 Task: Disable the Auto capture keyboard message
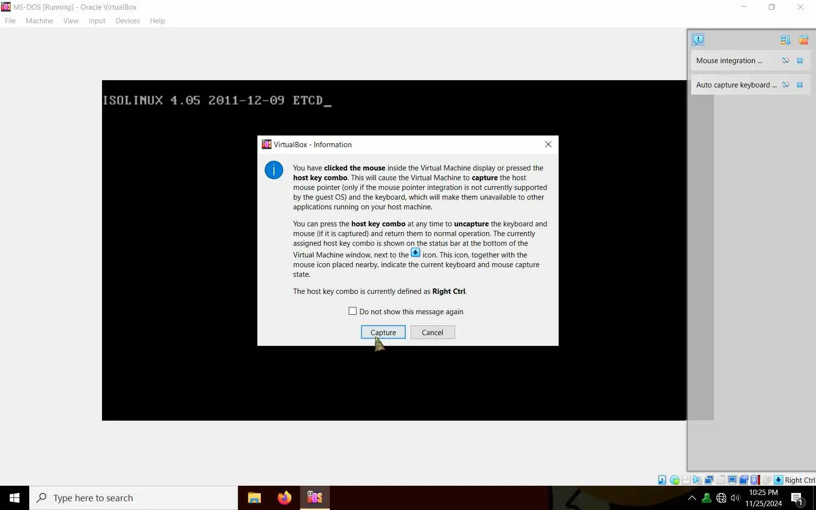coord(785,85)
